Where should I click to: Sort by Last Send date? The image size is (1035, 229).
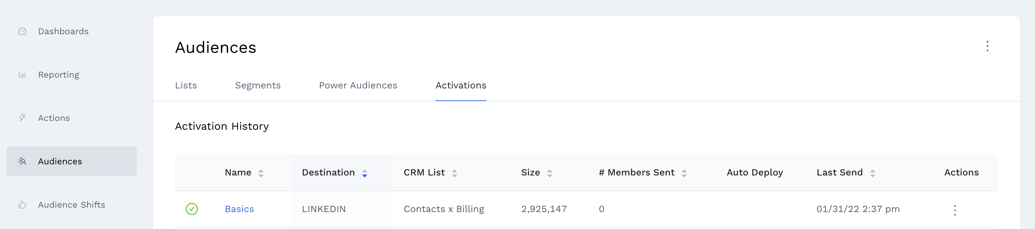[x=872, y=173]
